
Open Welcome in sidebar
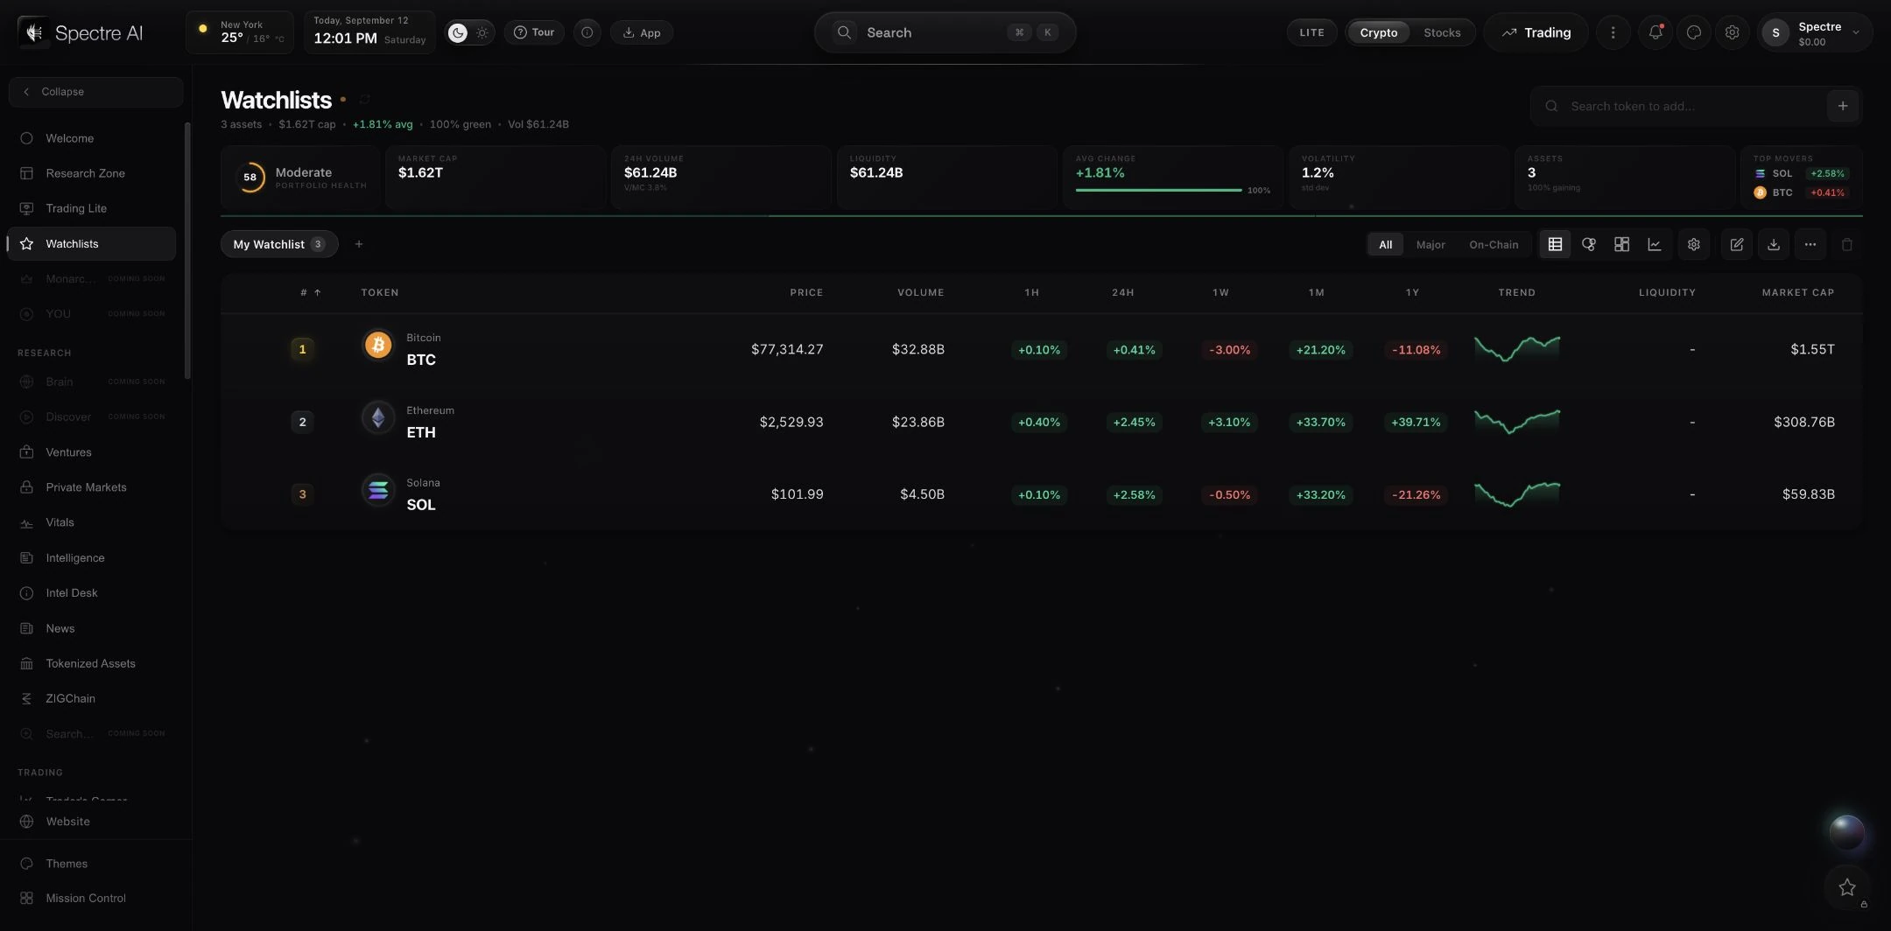coord(92,138)
